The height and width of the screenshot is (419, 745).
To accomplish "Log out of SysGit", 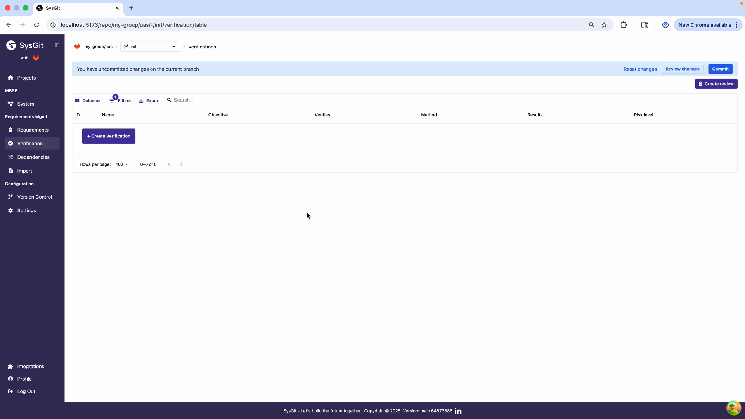I will [26, 391].
